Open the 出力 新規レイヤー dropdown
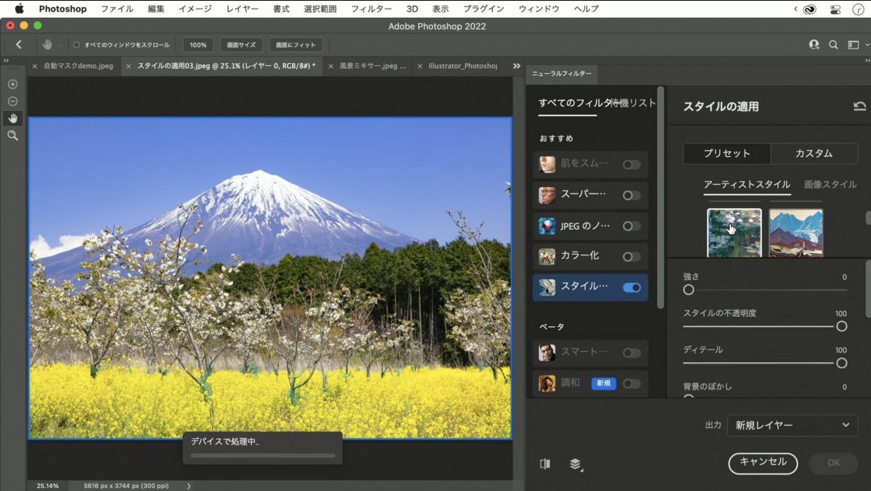 791,426
